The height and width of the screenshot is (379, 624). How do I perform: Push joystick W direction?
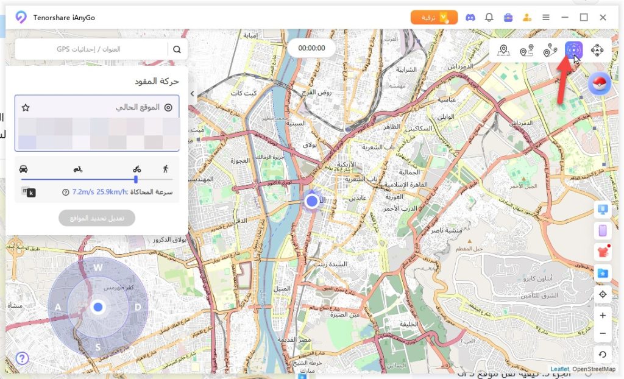(98, 267)
